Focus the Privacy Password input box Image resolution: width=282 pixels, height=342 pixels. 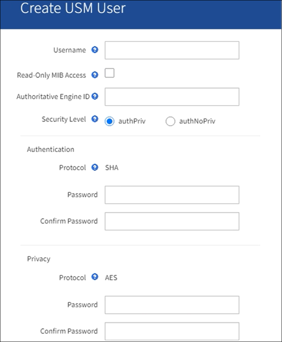pyautogui.click(x=172, y=305)
